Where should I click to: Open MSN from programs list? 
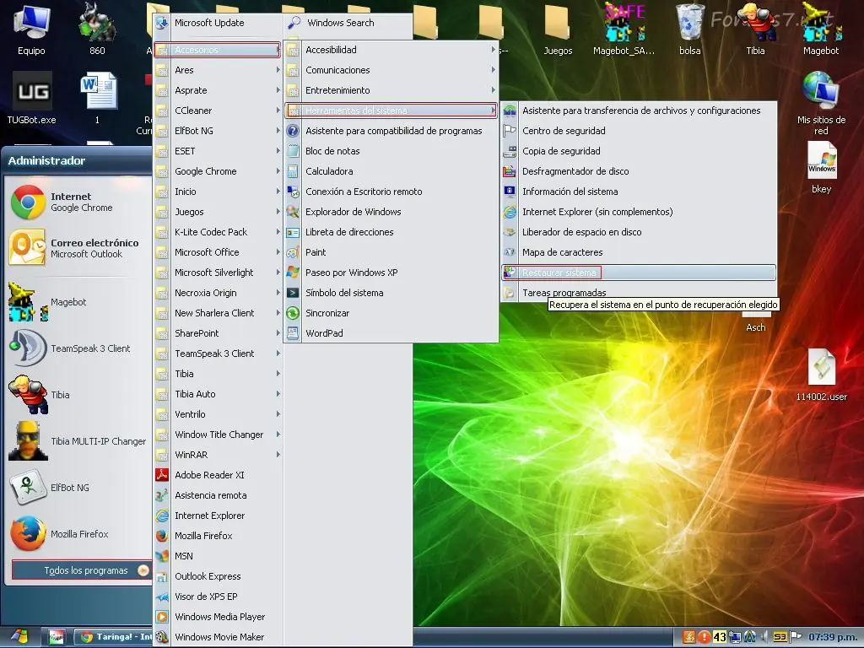click(217, 556)
